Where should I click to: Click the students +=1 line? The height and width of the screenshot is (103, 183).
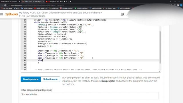pos(45,41)
